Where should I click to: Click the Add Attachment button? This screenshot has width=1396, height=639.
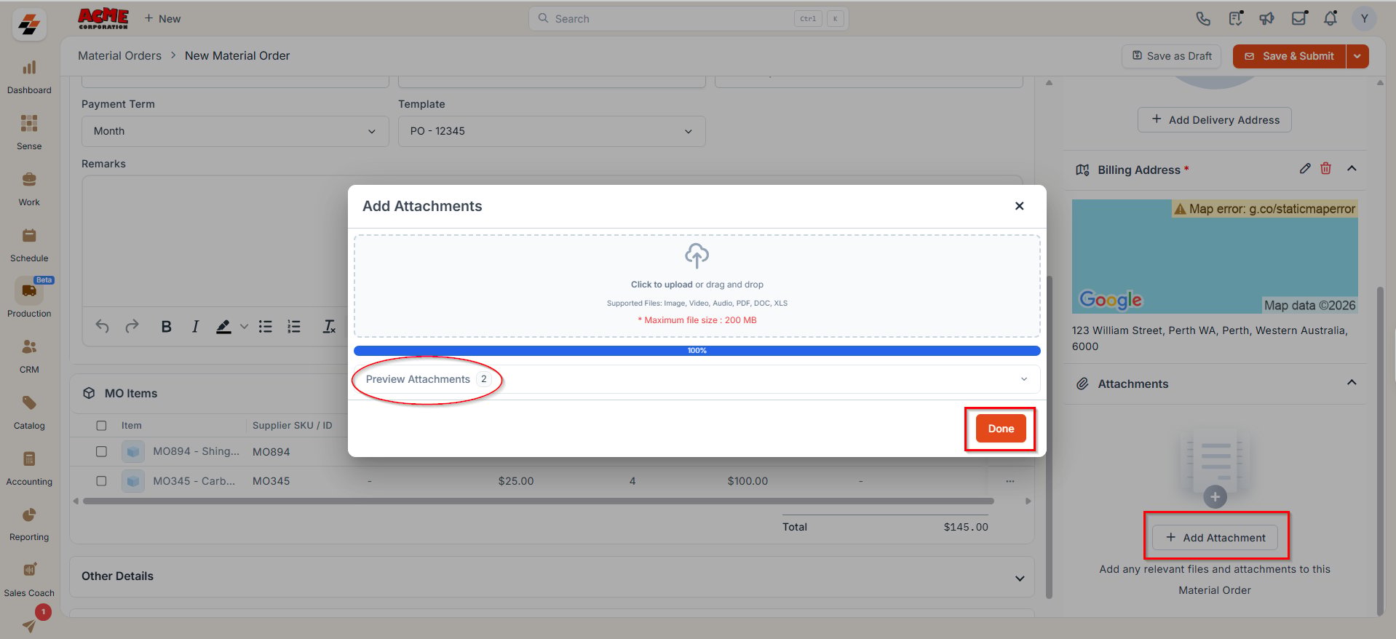click(x=1215, y=538)
